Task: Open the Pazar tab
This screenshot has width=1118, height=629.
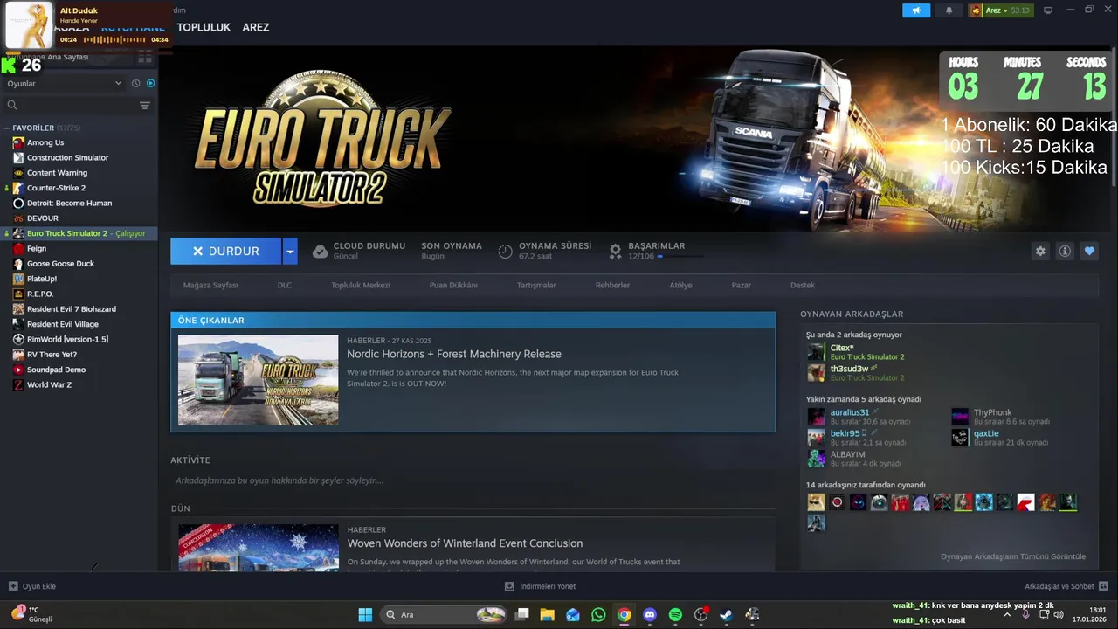Action: [x=742, y=285]
